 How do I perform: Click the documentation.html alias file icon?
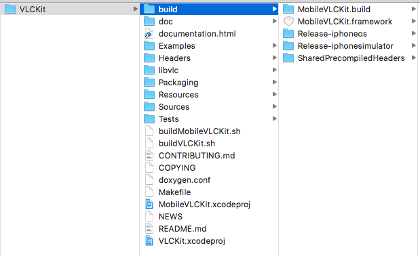click(149, 34)
